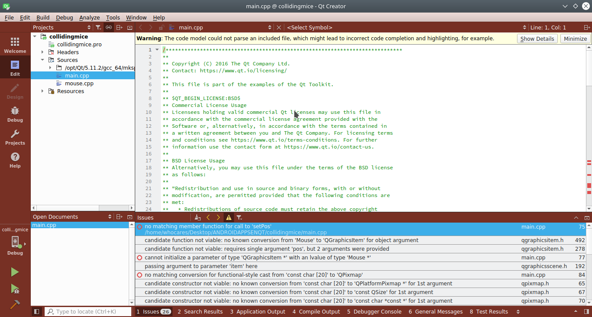
Task: Open the Welcome mode
Action: (15, 45)
